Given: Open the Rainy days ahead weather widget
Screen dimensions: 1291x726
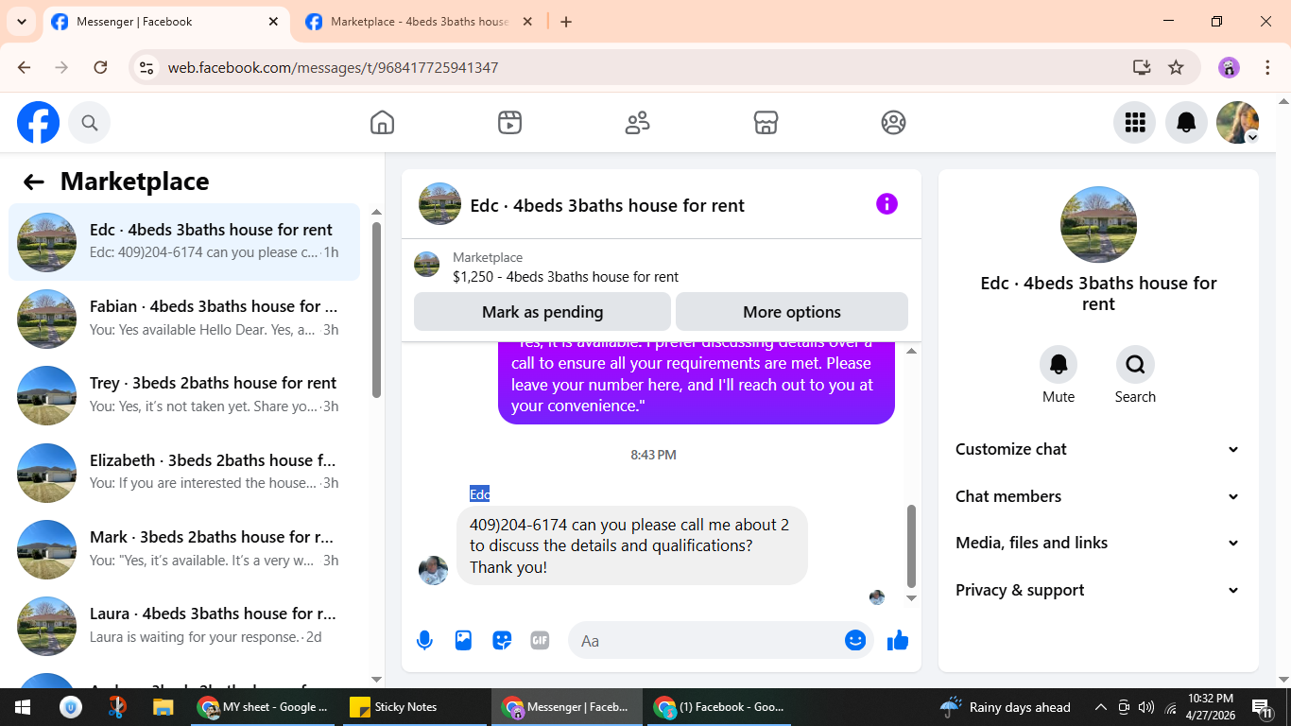Looking at the screenshot, I should 1005,707.
